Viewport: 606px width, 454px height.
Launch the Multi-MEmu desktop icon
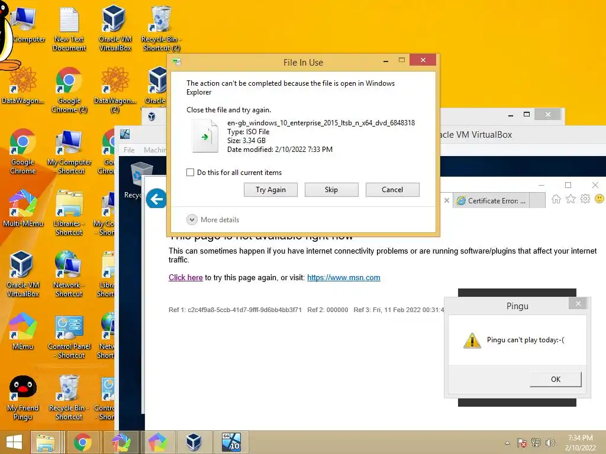click(23, 209)
